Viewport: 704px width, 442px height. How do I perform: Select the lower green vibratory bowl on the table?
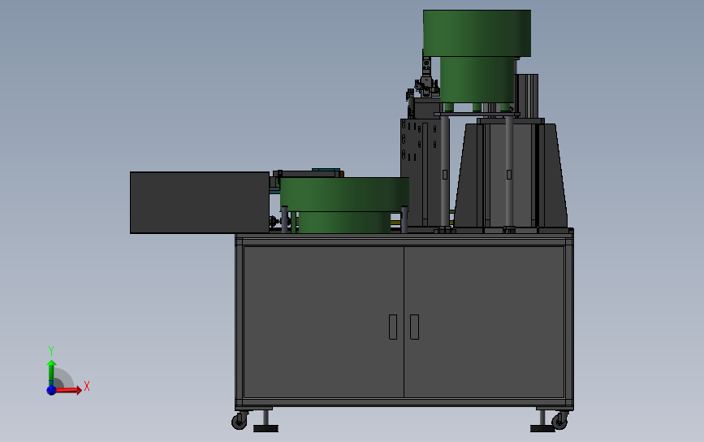(x=344, y=194)
